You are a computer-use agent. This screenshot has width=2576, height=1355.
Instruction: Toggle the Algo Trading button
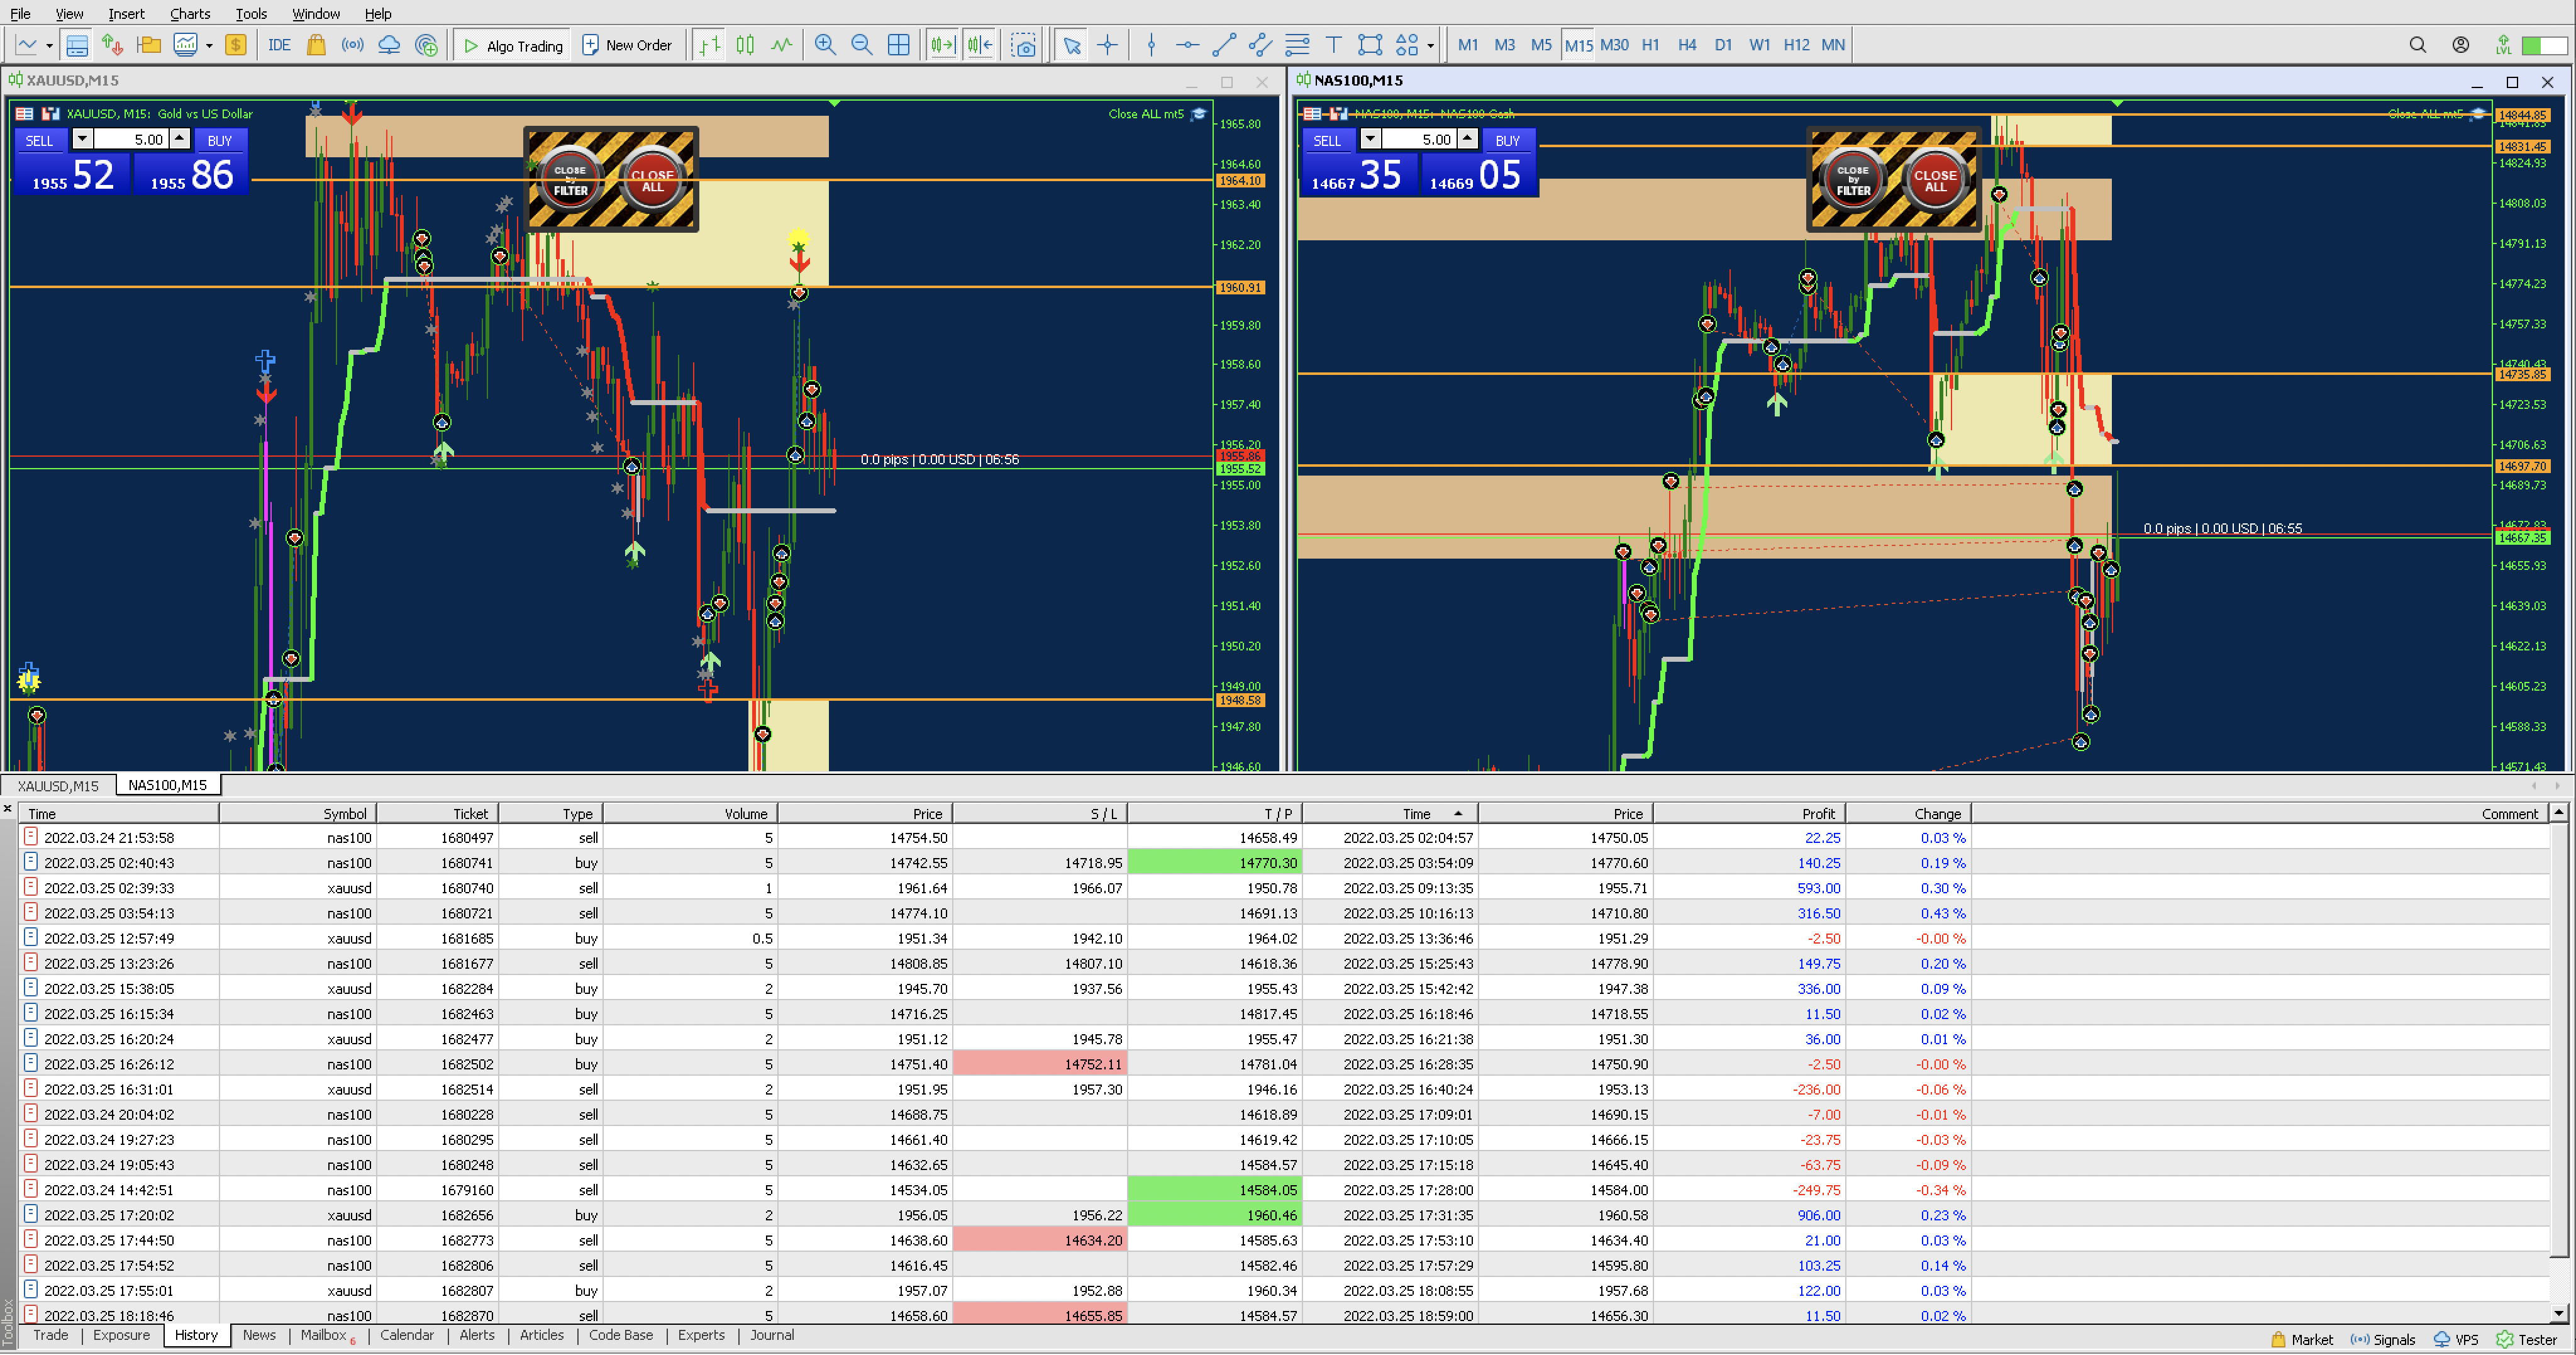pyautogui.click(x=514, y=45)
